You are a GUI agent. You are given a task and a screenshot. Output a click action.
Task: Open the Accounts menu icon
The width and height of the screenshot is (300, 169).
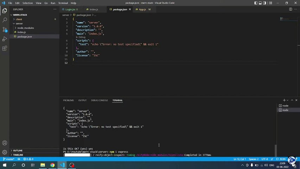tap(5, 143)
